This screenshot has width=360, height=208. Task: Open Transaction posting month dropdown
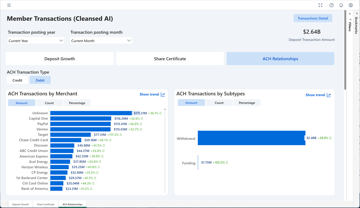click(101, 41)
